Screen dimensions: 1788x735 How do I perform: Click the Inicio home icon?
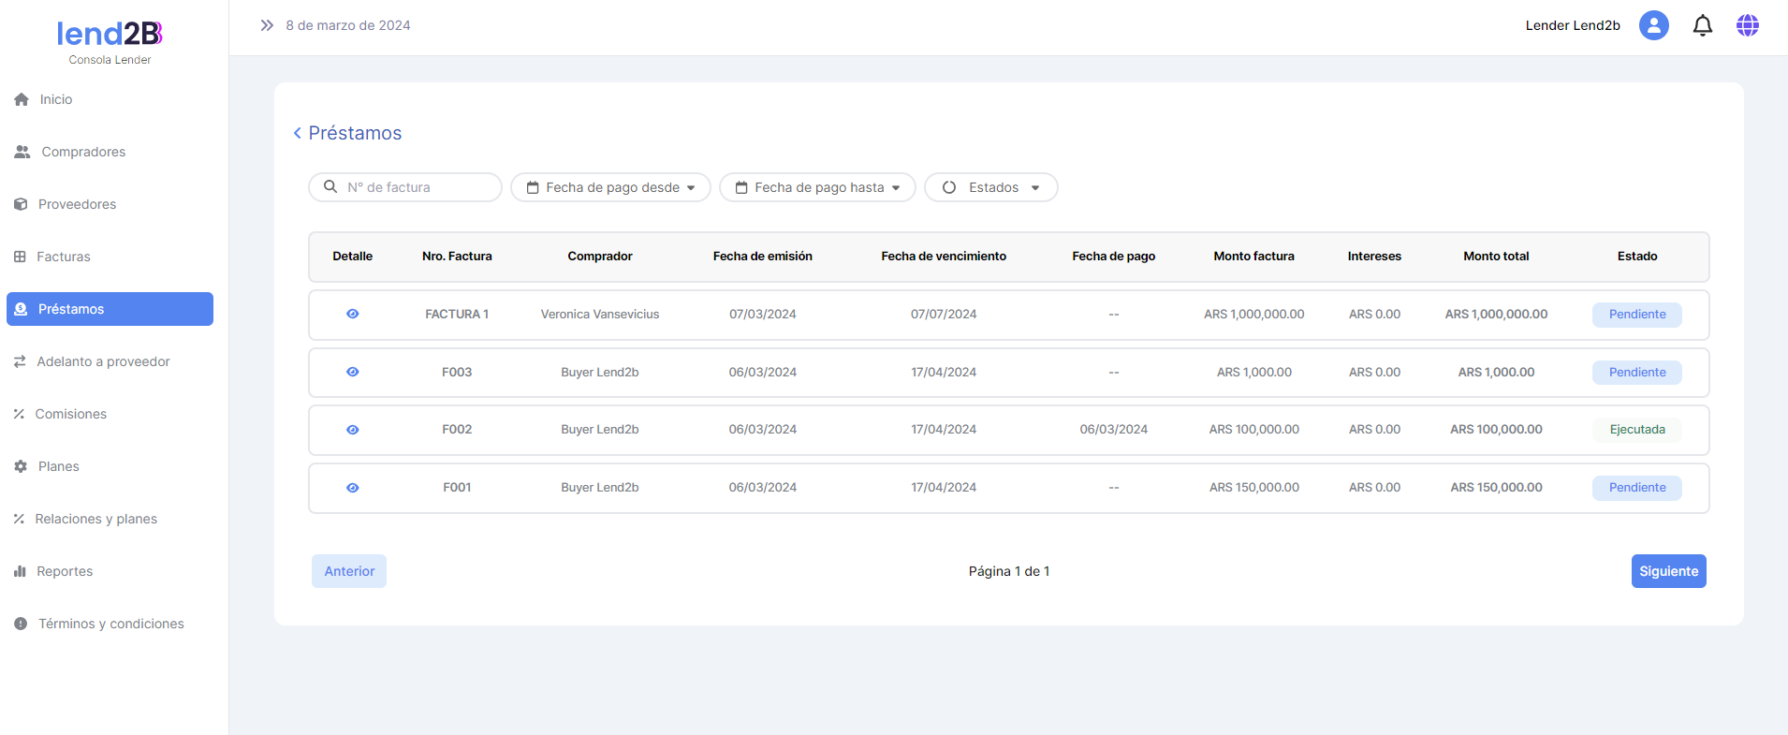22,99
